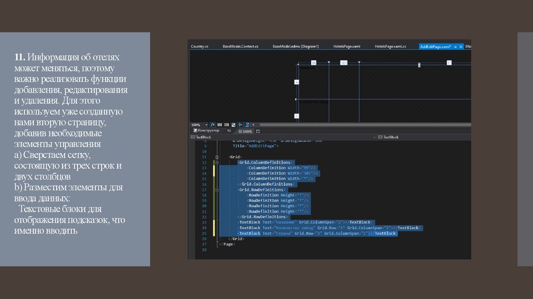
Task: Switch to the Конструктор designer view
Action: (x=205, y=131)
